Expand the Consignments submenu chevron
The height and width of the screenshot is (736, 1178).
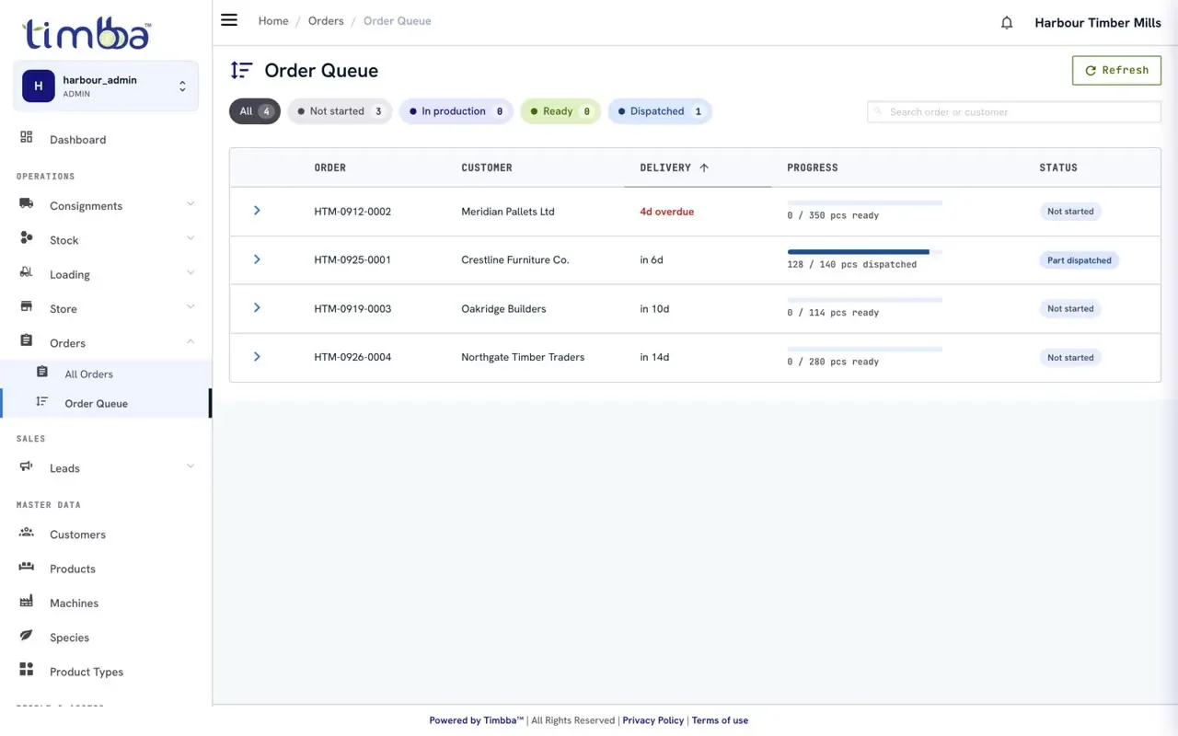click(191, 204)
